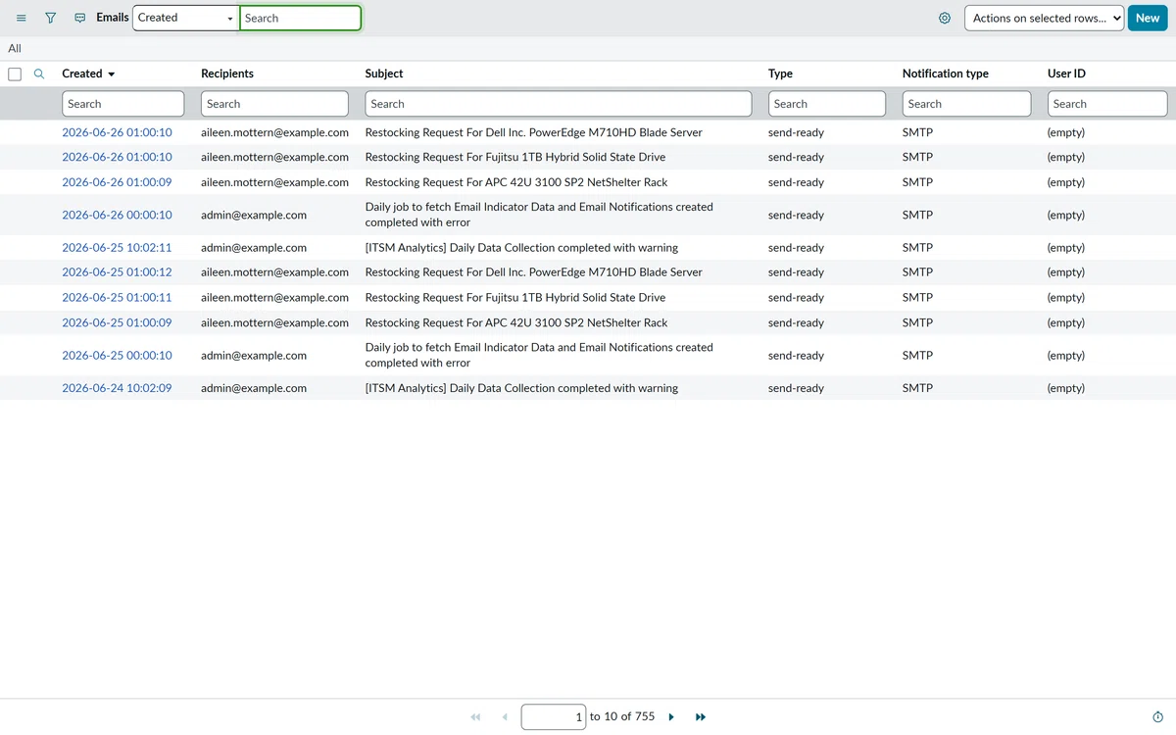Sort by Type column header
1176x735 pixels.
pos(780,73)
